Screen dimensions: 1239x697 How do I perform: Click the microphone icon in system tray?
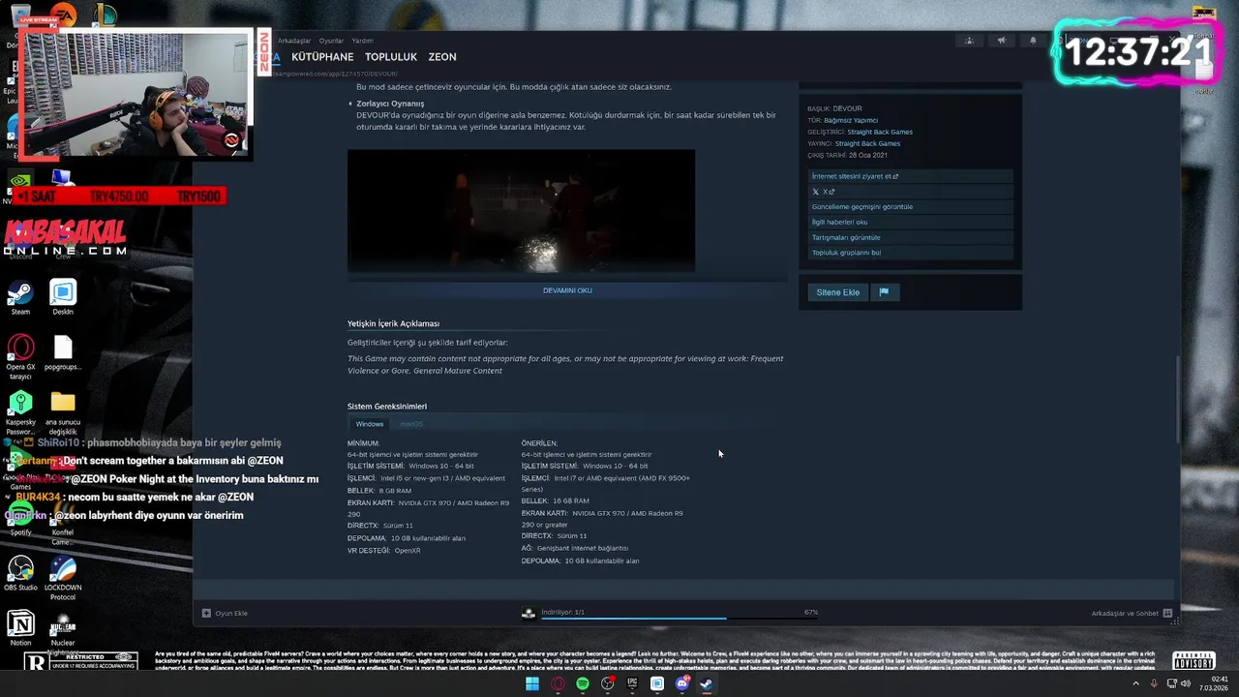click(1155, 683)
